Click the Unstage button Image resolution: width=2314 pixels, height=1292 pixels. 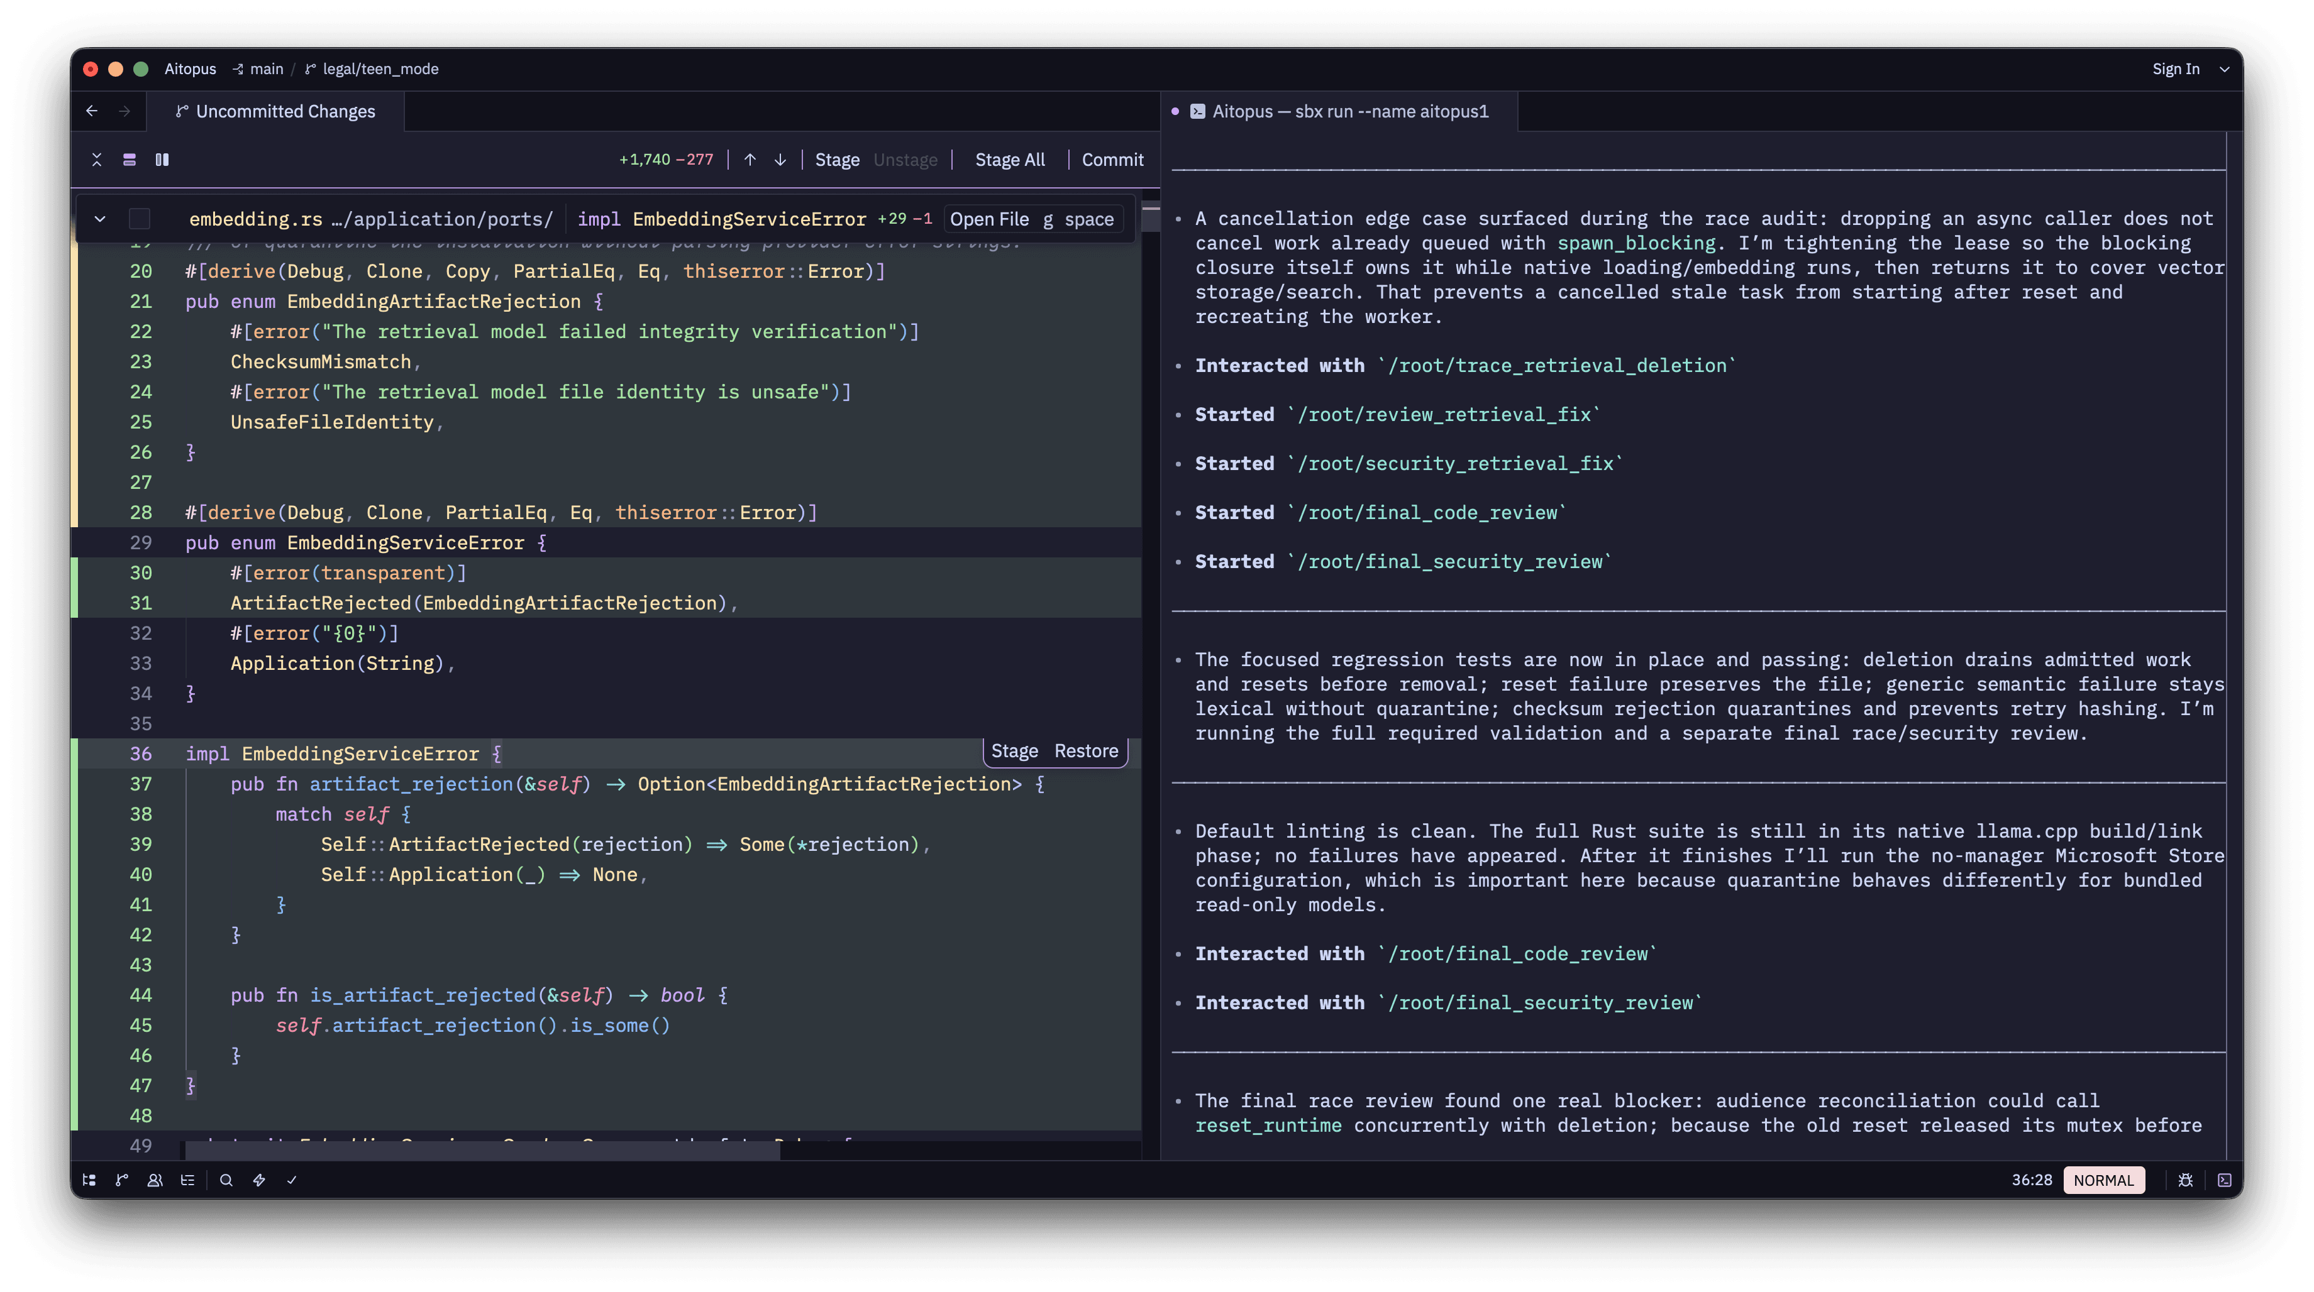905,159
